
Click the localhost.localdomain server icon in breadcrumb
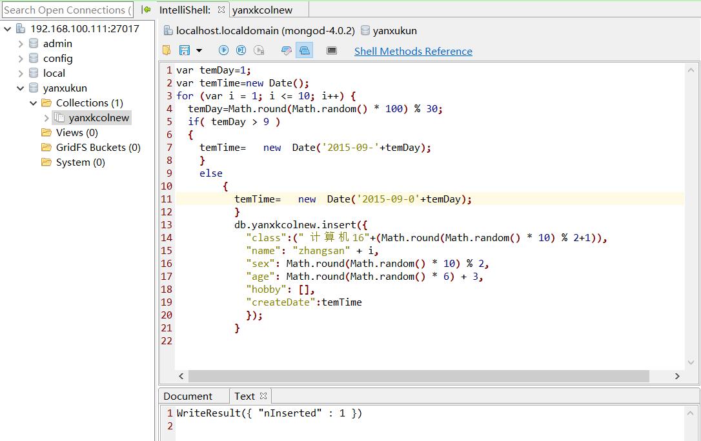[168, 30]
